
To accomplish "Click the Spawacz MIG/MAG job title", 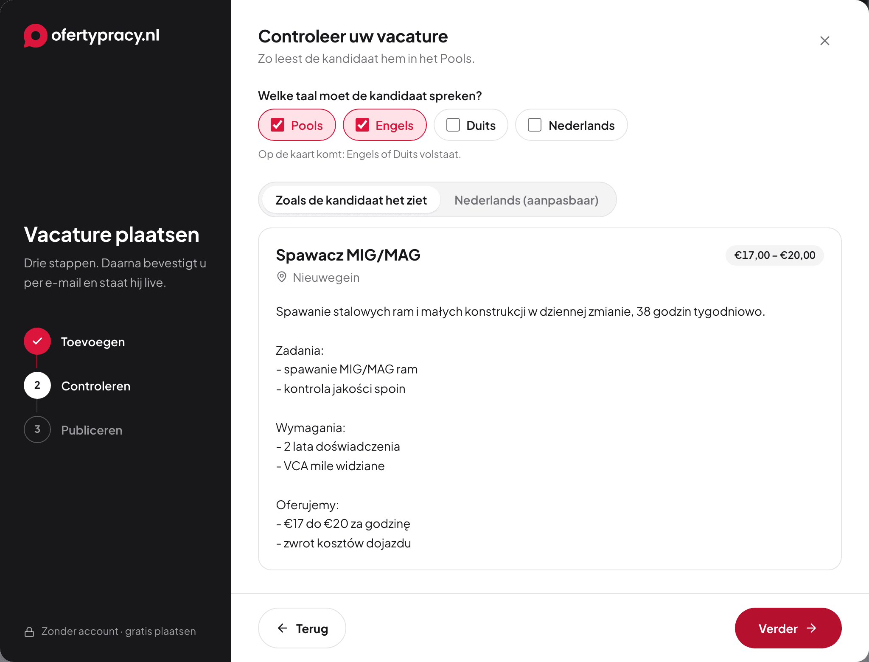I will (x=348, y=255).
